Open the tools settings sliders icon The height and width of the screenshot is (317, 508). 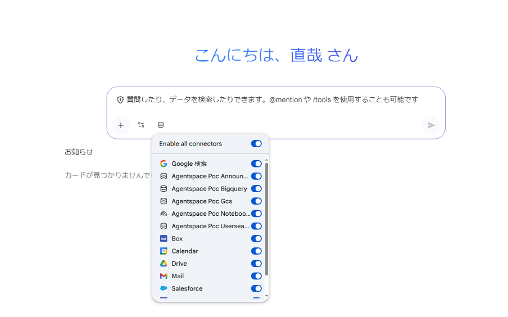click(x=141, y=125)
